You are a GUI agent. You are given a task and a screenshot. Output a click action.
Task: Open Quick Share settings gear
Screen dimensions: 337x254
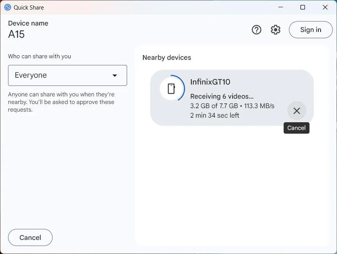(275, 30)
